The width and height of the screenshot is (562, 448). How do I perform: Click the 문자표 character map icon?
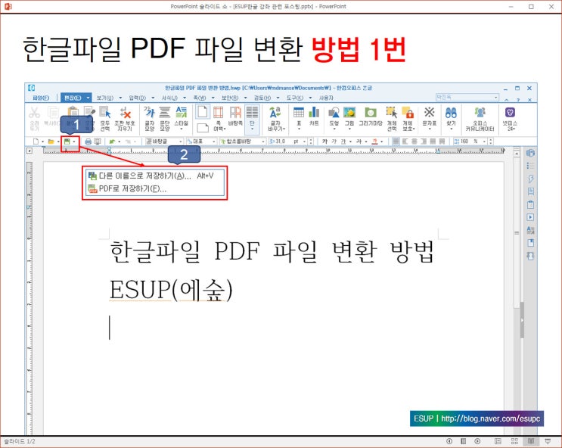click(429, 117)
